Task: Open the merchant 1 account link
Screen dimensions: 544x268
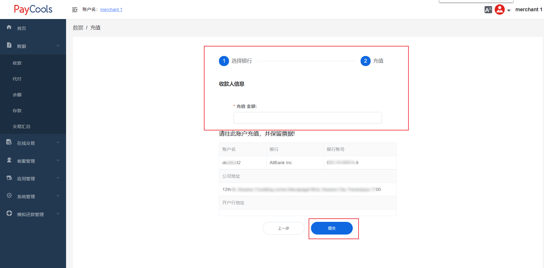Action: pyautogui.click(x=111, y=10)
